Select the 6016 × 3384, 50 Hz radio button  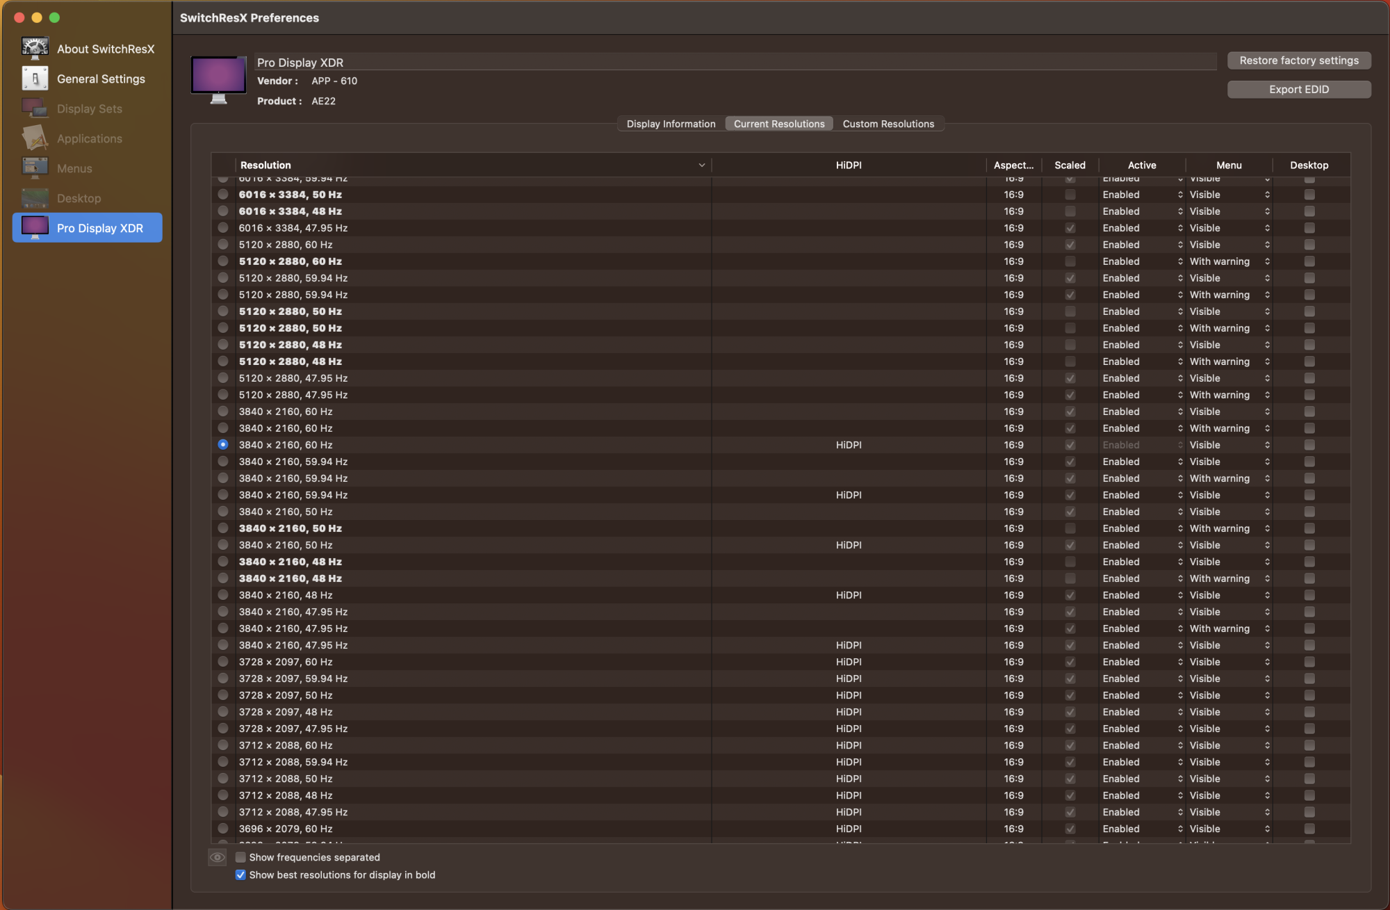tap(223, 195)
